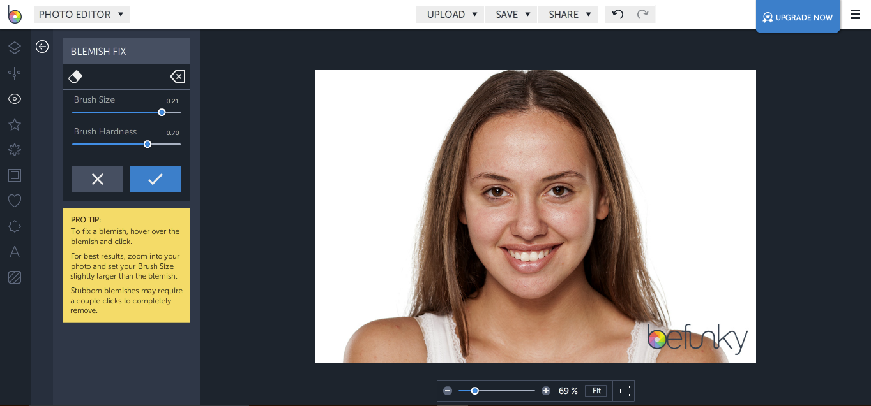Open the Graphics heart icon
Viewport: 871px width, 406px height.
click(15, 201)
